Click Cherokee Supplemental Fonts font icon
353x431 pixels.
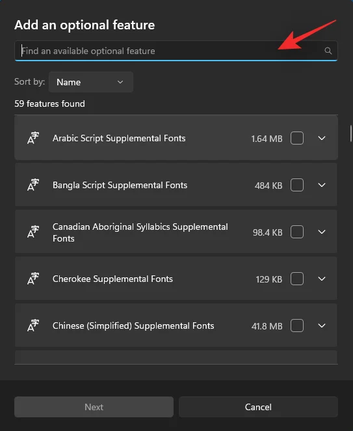33,279
